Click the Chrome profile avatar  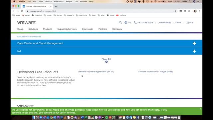tap(195, 11)
